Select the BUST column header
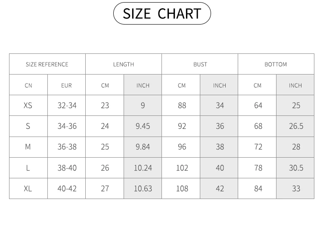This screenshot has height=227, width=323. 200,64
